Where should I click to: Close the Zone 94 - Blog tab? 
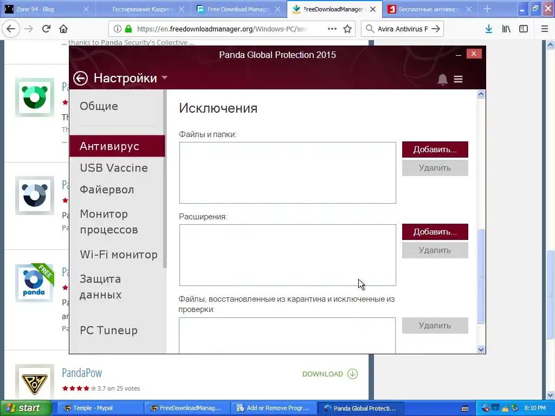86,10
